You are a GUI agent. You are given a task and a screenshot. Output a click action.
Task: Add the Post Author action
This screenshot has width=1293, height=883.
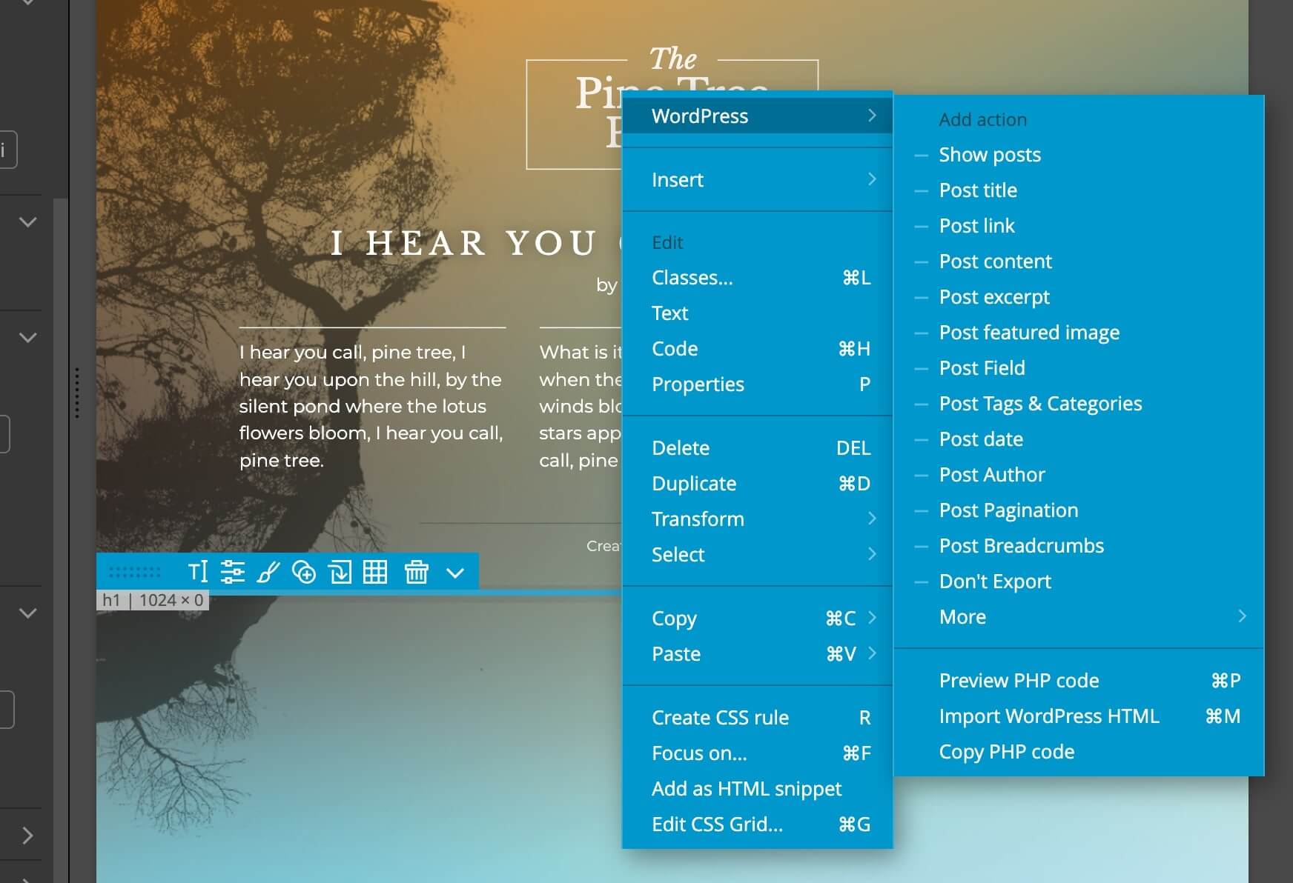tap(1079, 474)
